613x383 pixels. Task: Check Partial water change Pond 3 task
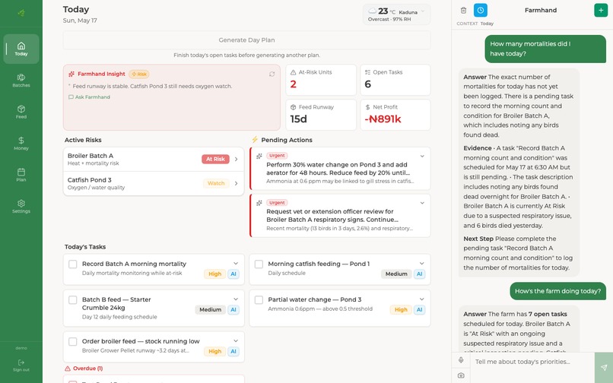[x=259, y=299]
